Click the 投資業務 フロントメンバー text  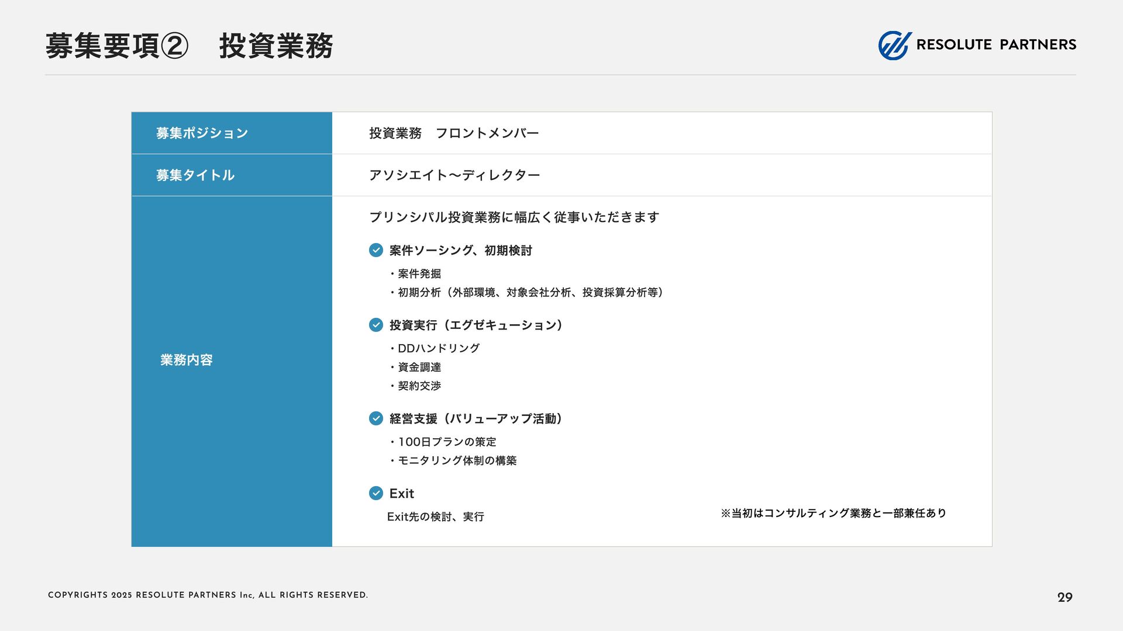[454, 133]
